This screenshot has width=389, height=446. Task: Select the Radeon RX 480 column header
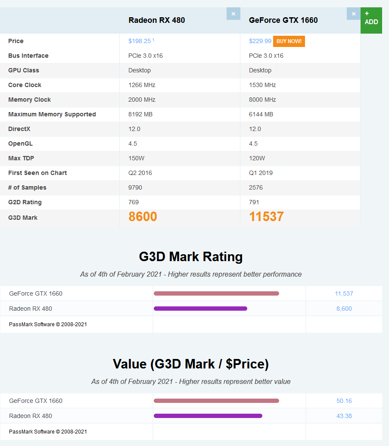click(x=157, y=20)
